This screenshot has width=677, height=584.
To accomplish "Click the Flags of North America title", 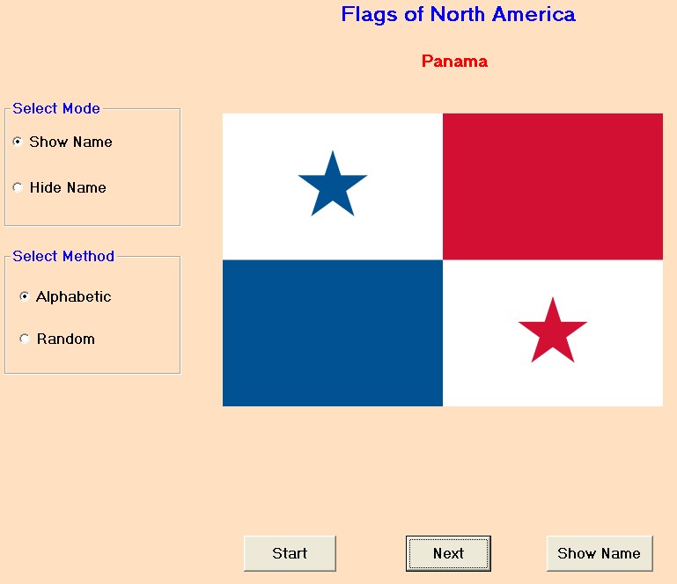I will (458, 14).
